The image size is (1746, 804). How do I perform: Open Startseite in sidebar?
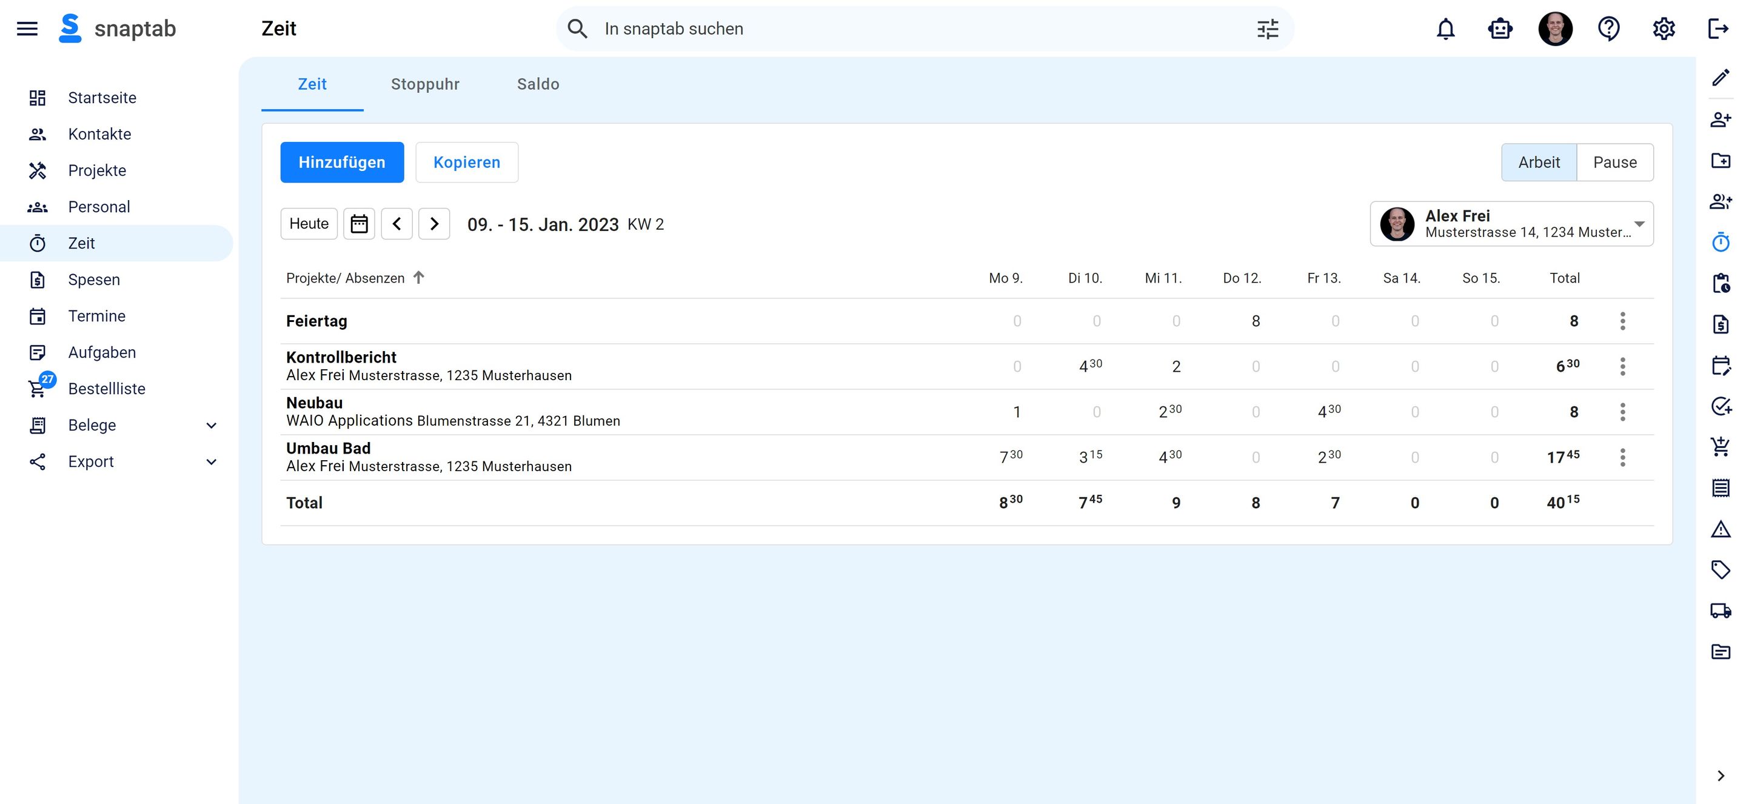click(x=116, y=98)
